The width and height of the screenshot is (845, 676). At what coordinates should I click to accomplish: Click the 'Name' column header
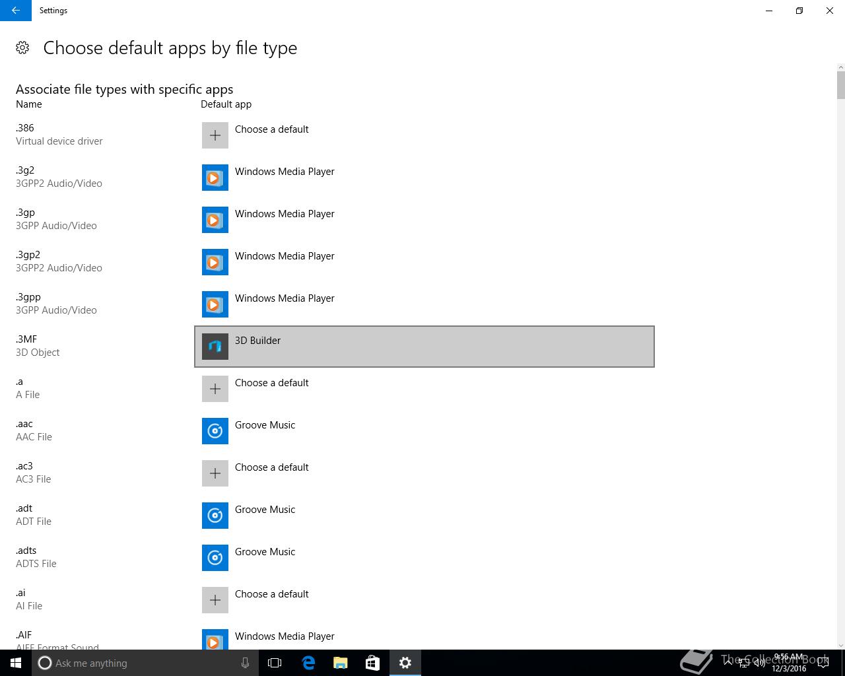click(29, 104)
